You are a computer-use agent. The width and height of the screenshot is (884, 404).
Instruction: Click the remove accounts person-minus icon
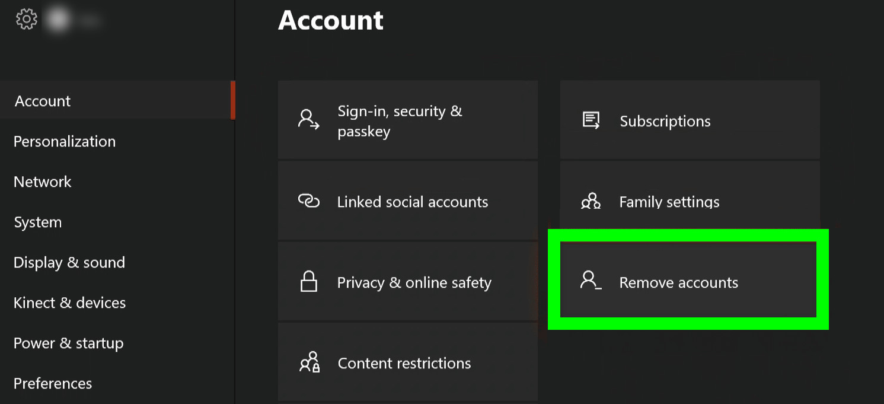[591, 280]
